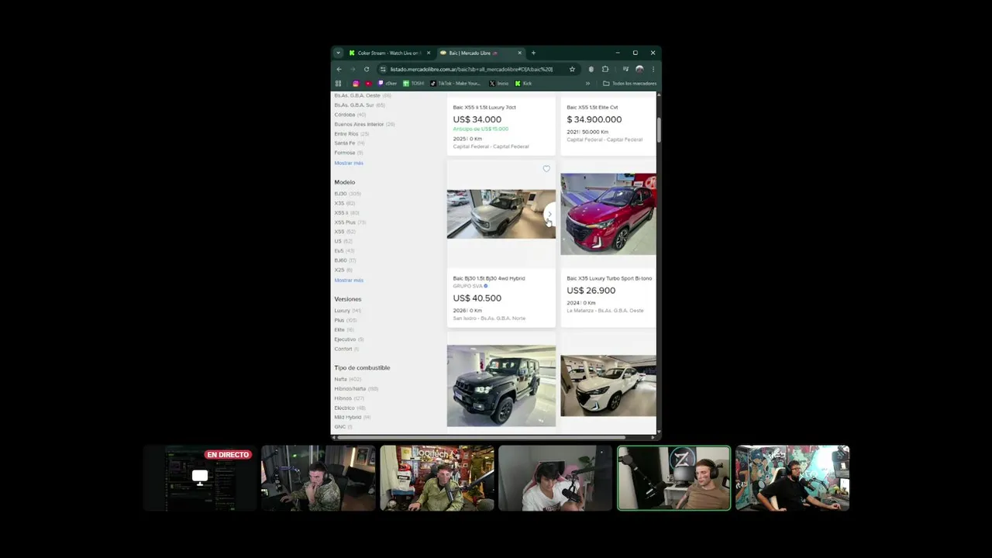Viewport: 992px width, 558px height.
Task: Show the hidden bookmarks overflow chevron
Action: coord(587,83)
